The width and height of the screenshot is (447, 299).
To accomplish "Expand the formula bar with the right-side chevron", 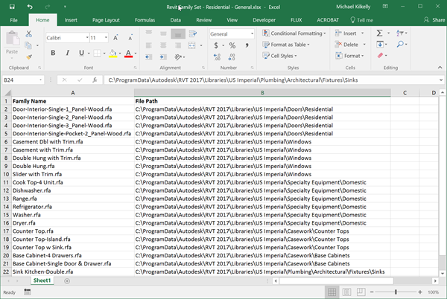I will point(441,80).
